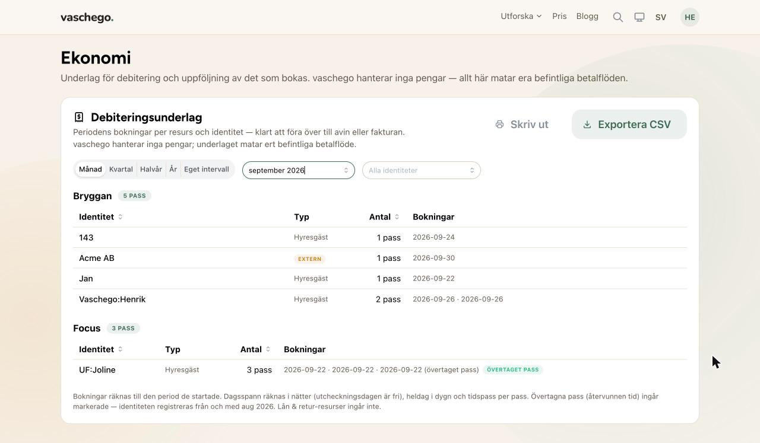Download data with Exportera CSV
The image size is (760, 443).
point(629,125)
